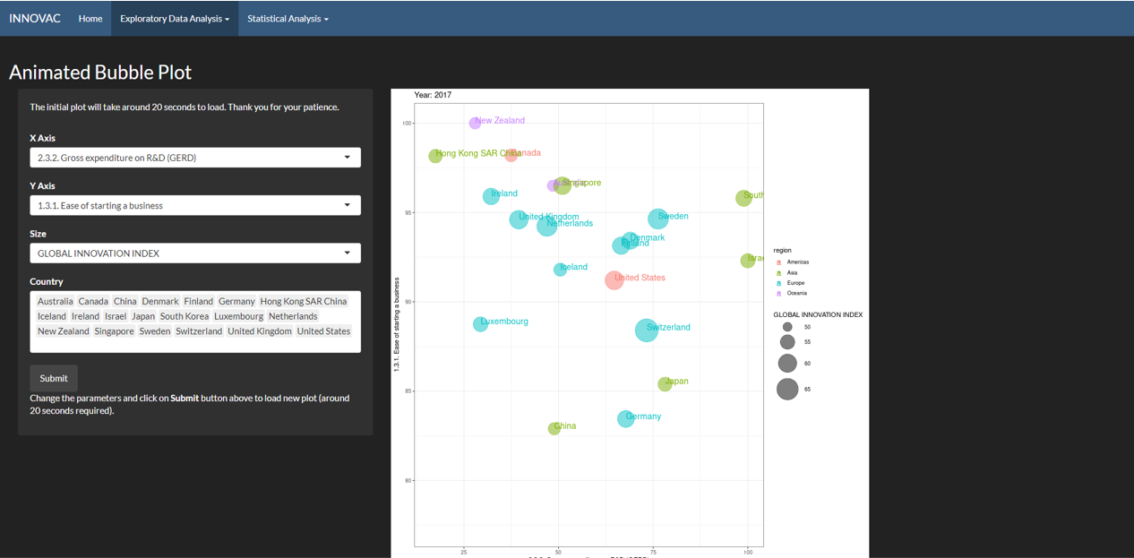Click the Hong Kong SAR China tag
The height and width of the screenshot is (558, 1134).
303,302
